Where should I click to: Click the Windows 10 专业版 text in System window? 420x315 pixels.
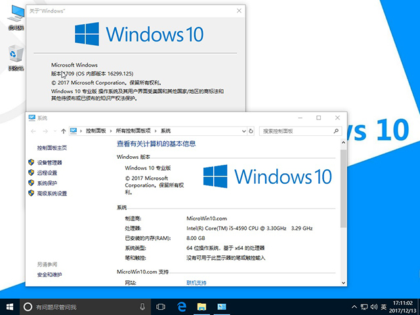148,168
